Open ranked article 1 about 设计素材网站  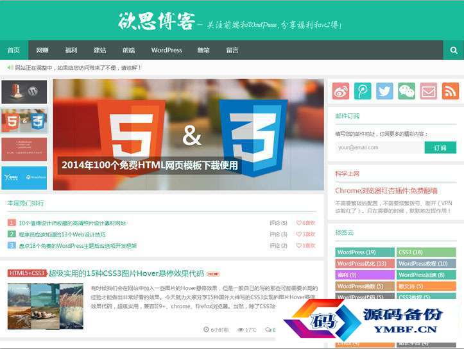coord(73,223)
